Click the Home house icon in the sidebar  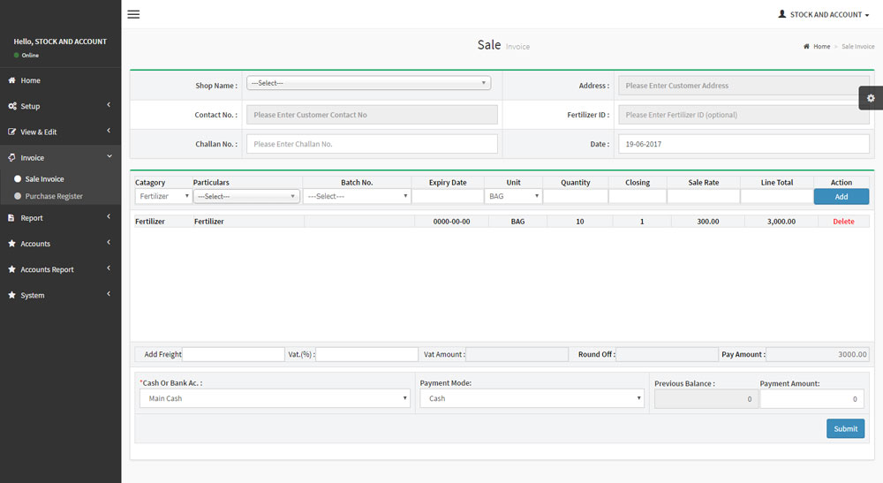click(x=11, y=80)
